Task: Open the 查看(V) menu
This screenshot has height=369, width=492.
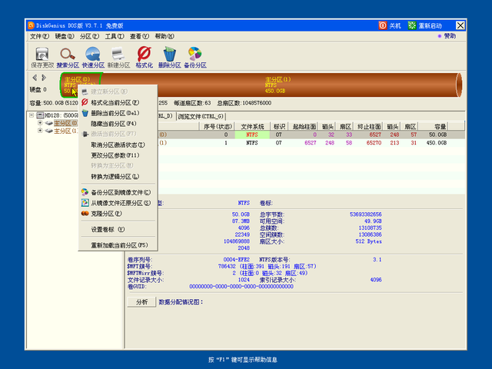Action: point(139,36)
